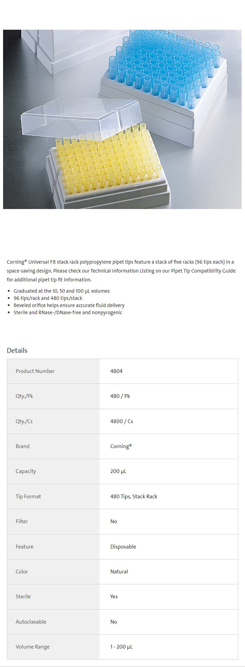This screenshot has height=667, width=245.
Task: Click the blue pipet tips rack in photo
Action: click(x=164, y=65)
